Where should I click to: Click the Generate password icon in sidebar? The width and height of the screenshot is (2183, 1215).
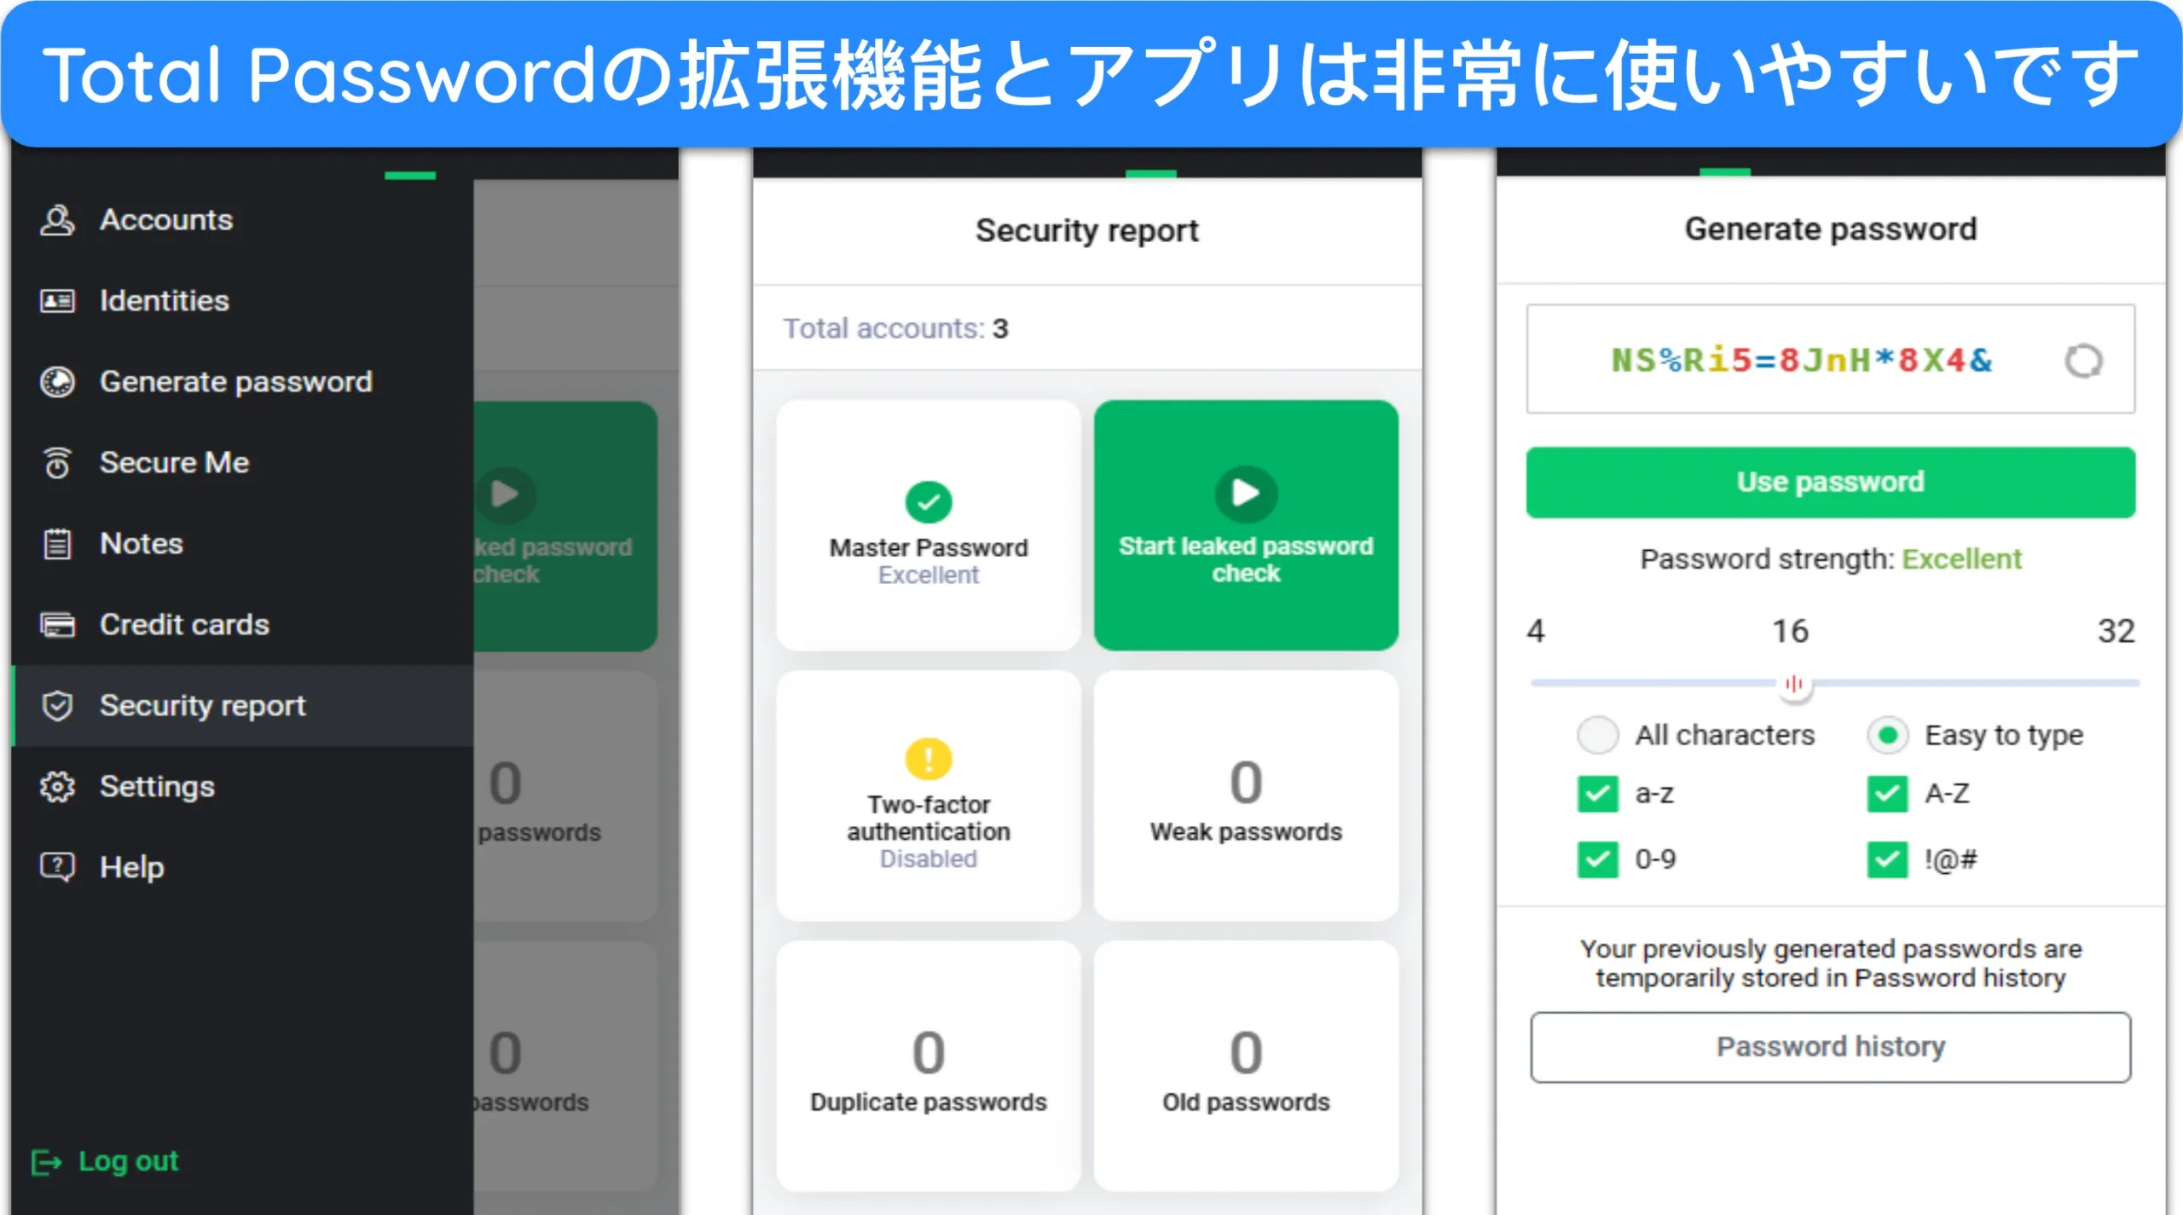[57, 382]
